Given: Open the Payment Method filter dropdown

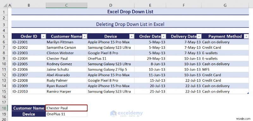Looking at the screenshot, I should [246, 36].
